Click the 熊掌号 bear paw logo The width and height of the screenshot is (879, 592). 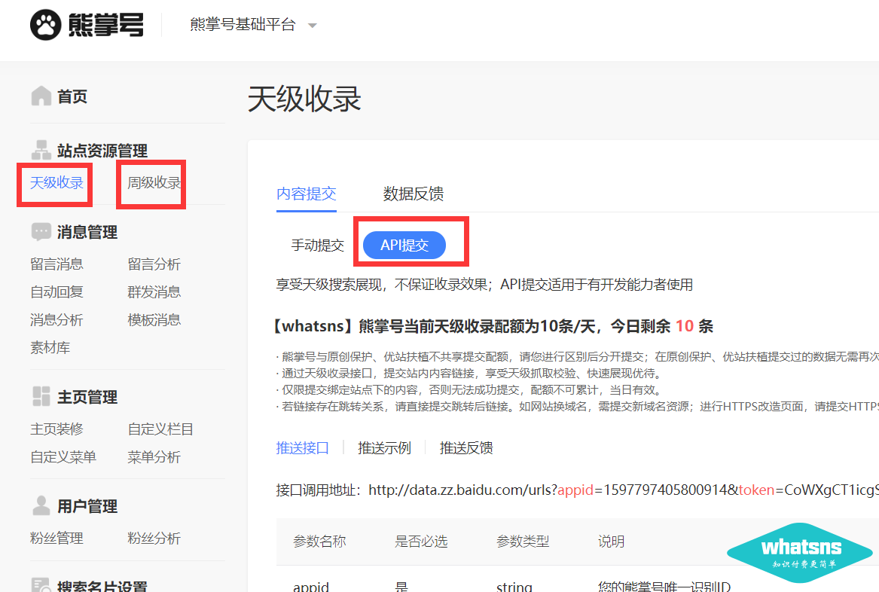(x=45, y=25)
